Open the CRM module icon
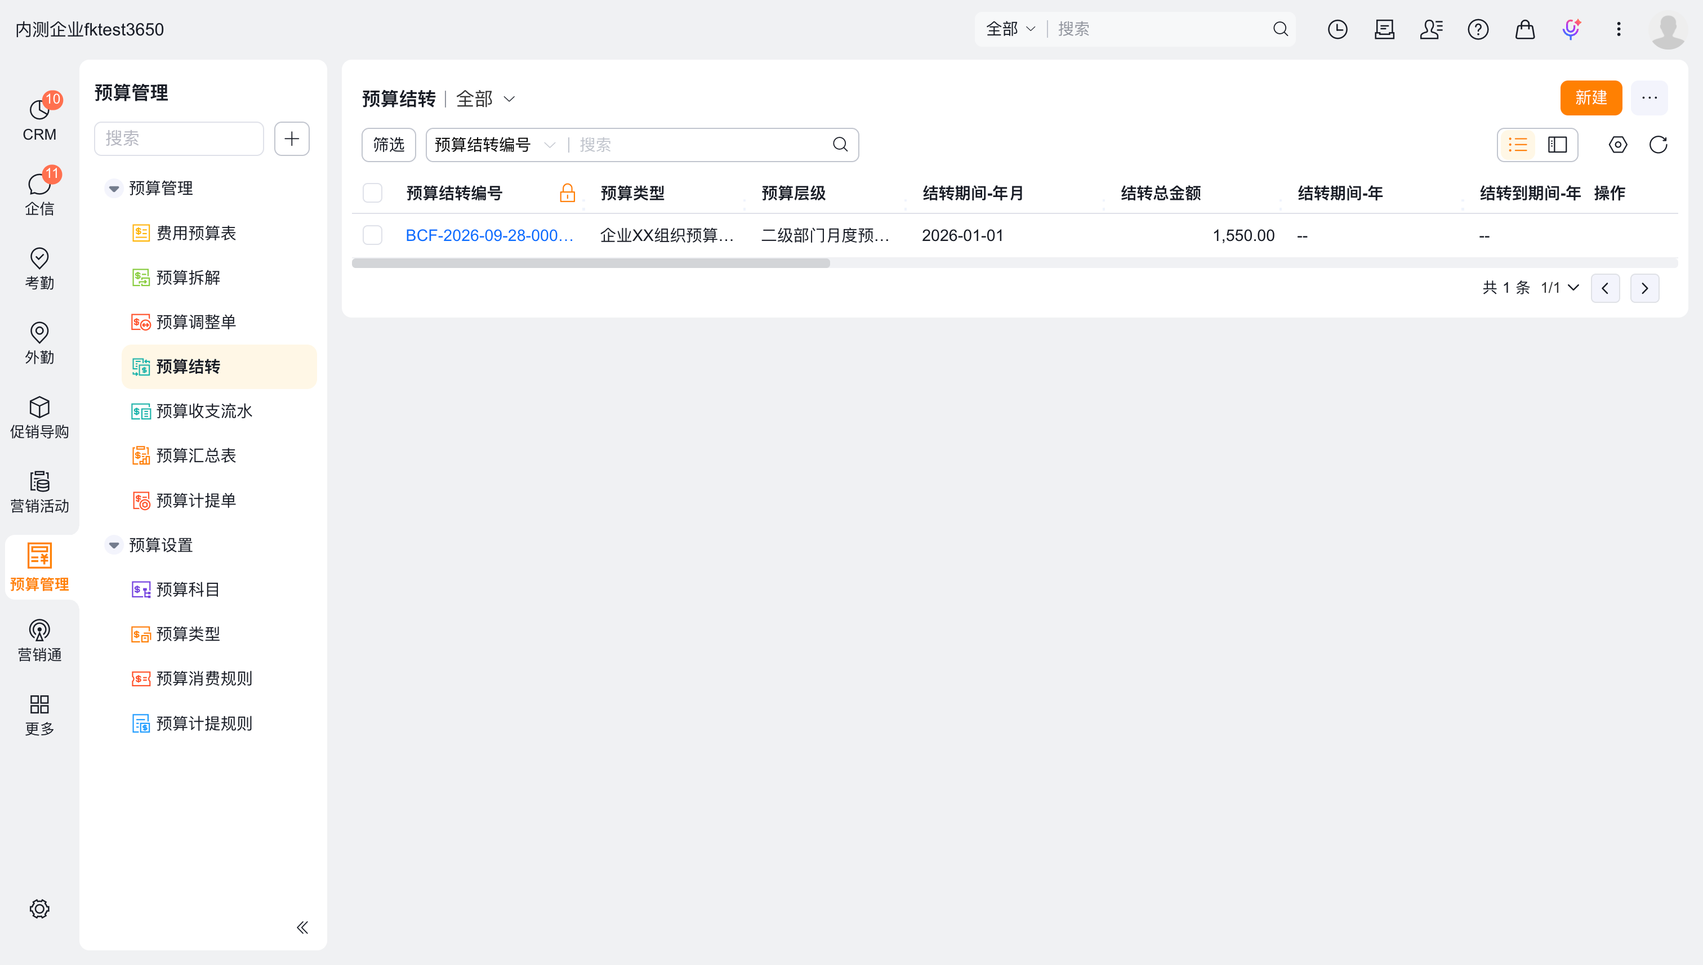1703x965 pixels. tap(39, 119)
